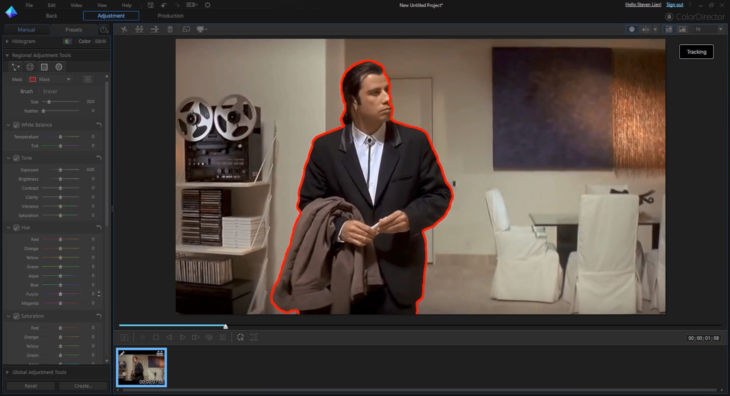Reset the White Balance section
The height and width of the screenshot is (396, 730).
tap(99, 125)
